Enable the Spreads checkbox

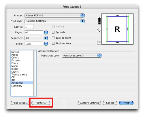[x=53, y=32]
